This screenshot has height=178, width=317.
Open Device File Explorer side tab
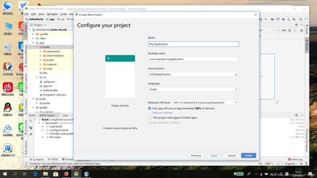307,140
